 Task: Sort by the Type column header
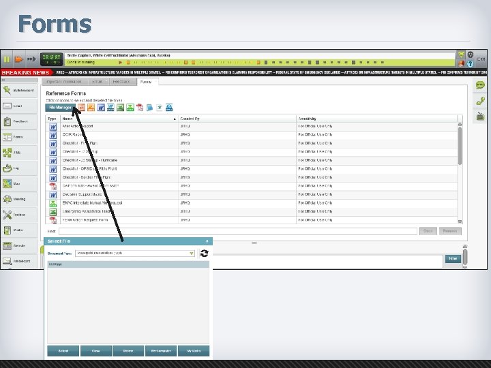click(x=53, y=119)
